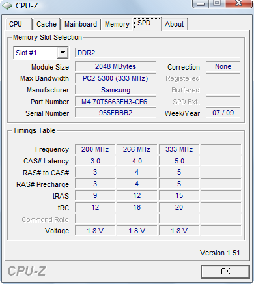This screenshot has width=254, height=284.
Task: Go to the Mainboard tab
Action: pyautogui.click(x=81, y=24)
